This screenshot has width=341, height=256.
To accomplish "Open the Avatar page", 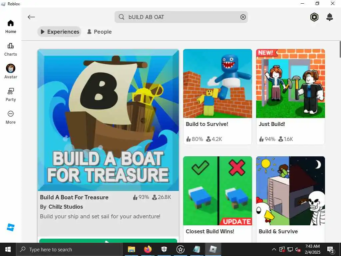I will (x=10, y=72).
